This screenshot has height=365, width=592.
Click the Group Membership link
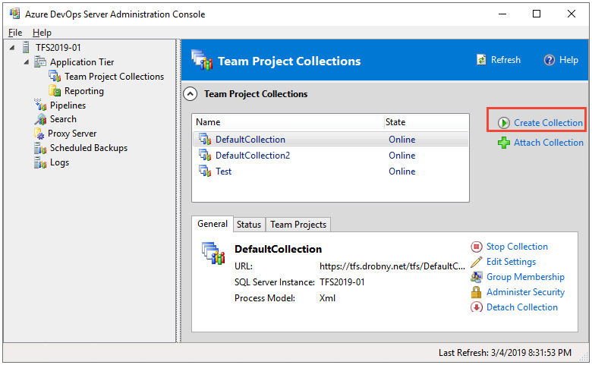tap(525, 277)
